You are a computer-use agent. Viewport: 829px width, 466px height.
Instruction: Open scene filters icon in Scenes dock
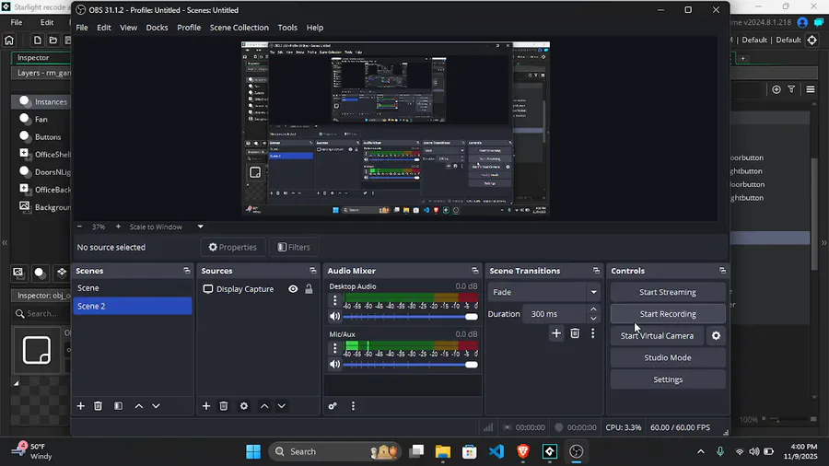118,406
